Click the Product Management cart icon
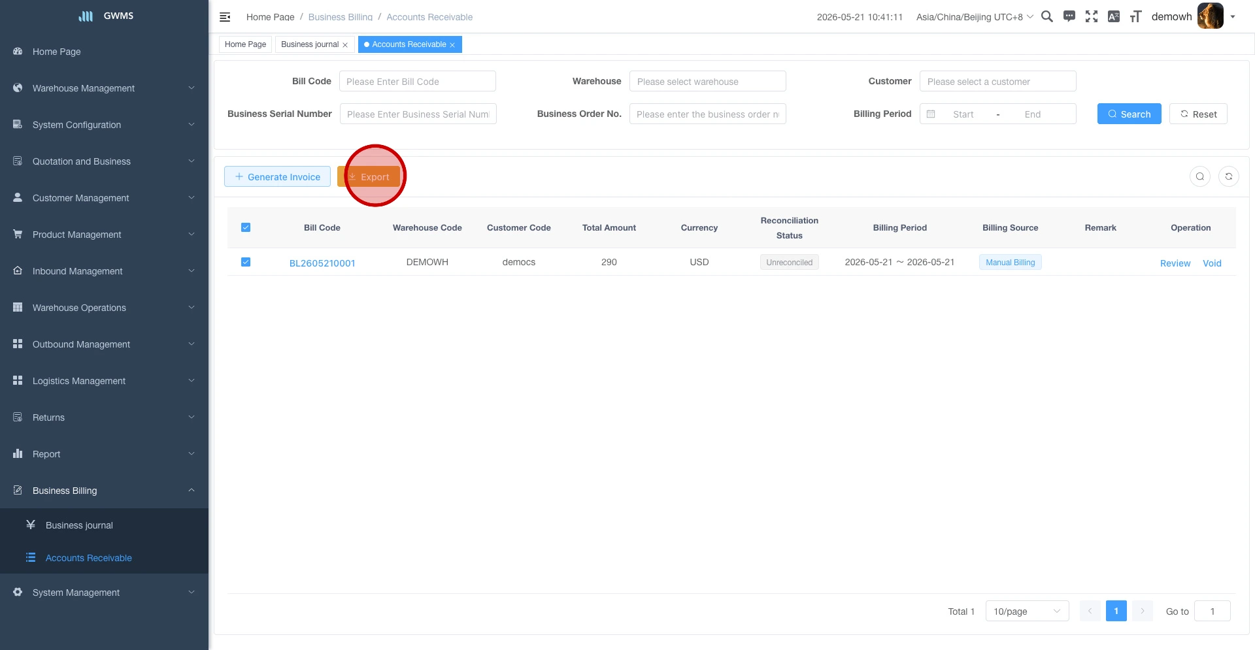 [18, 234]
